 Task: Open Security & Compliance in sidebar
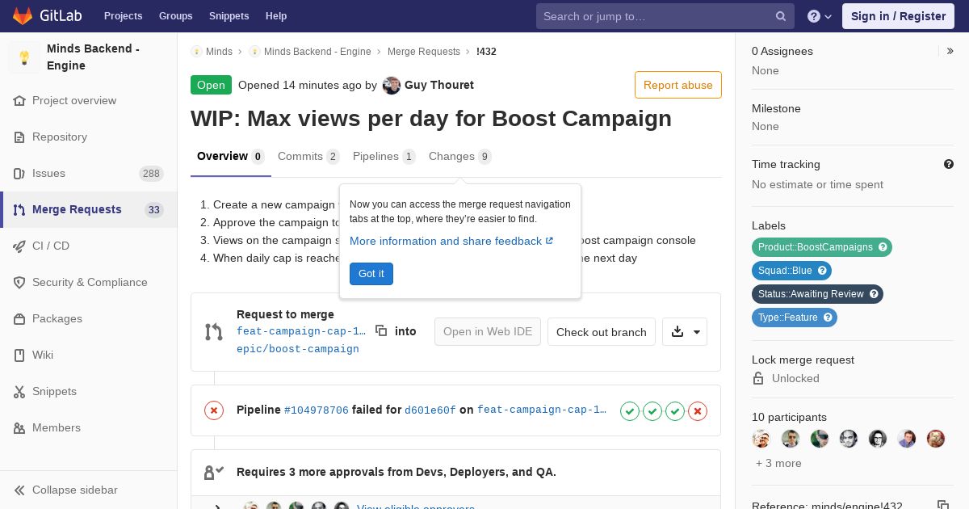click(89, 282)
